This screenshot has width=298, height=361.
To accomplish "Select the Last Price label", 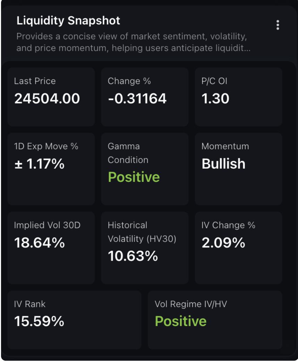I will 35,81.
